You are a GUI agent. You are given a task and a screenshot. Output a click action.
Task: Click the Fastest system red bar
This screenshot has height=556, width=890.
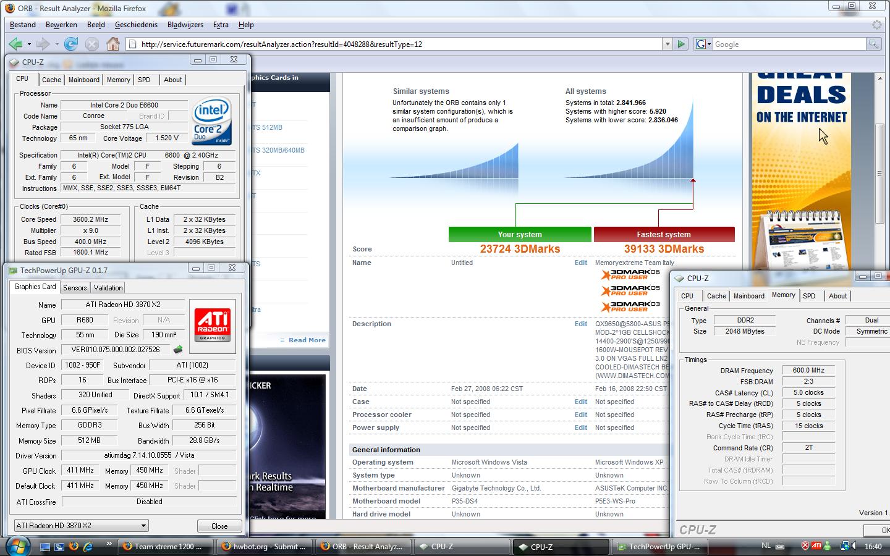click(664, 235)
